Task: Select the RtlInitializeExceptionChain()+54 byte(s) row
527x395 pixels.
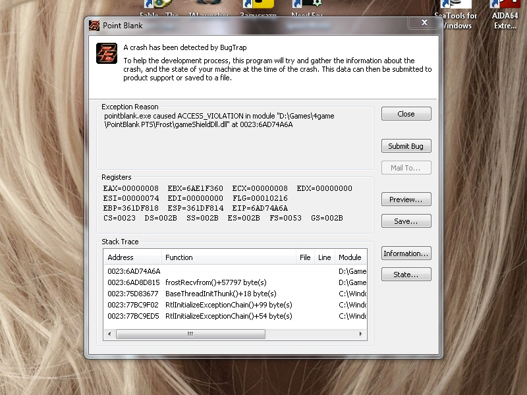Action: coord(235,316)
